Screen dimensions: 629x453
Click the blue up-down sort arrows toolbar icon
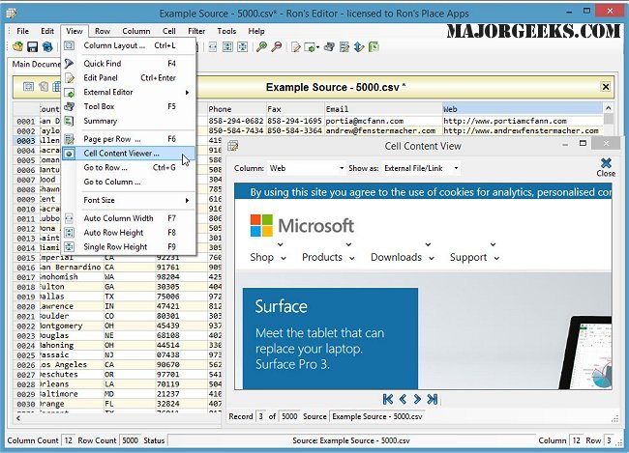(x=359, y=47)
